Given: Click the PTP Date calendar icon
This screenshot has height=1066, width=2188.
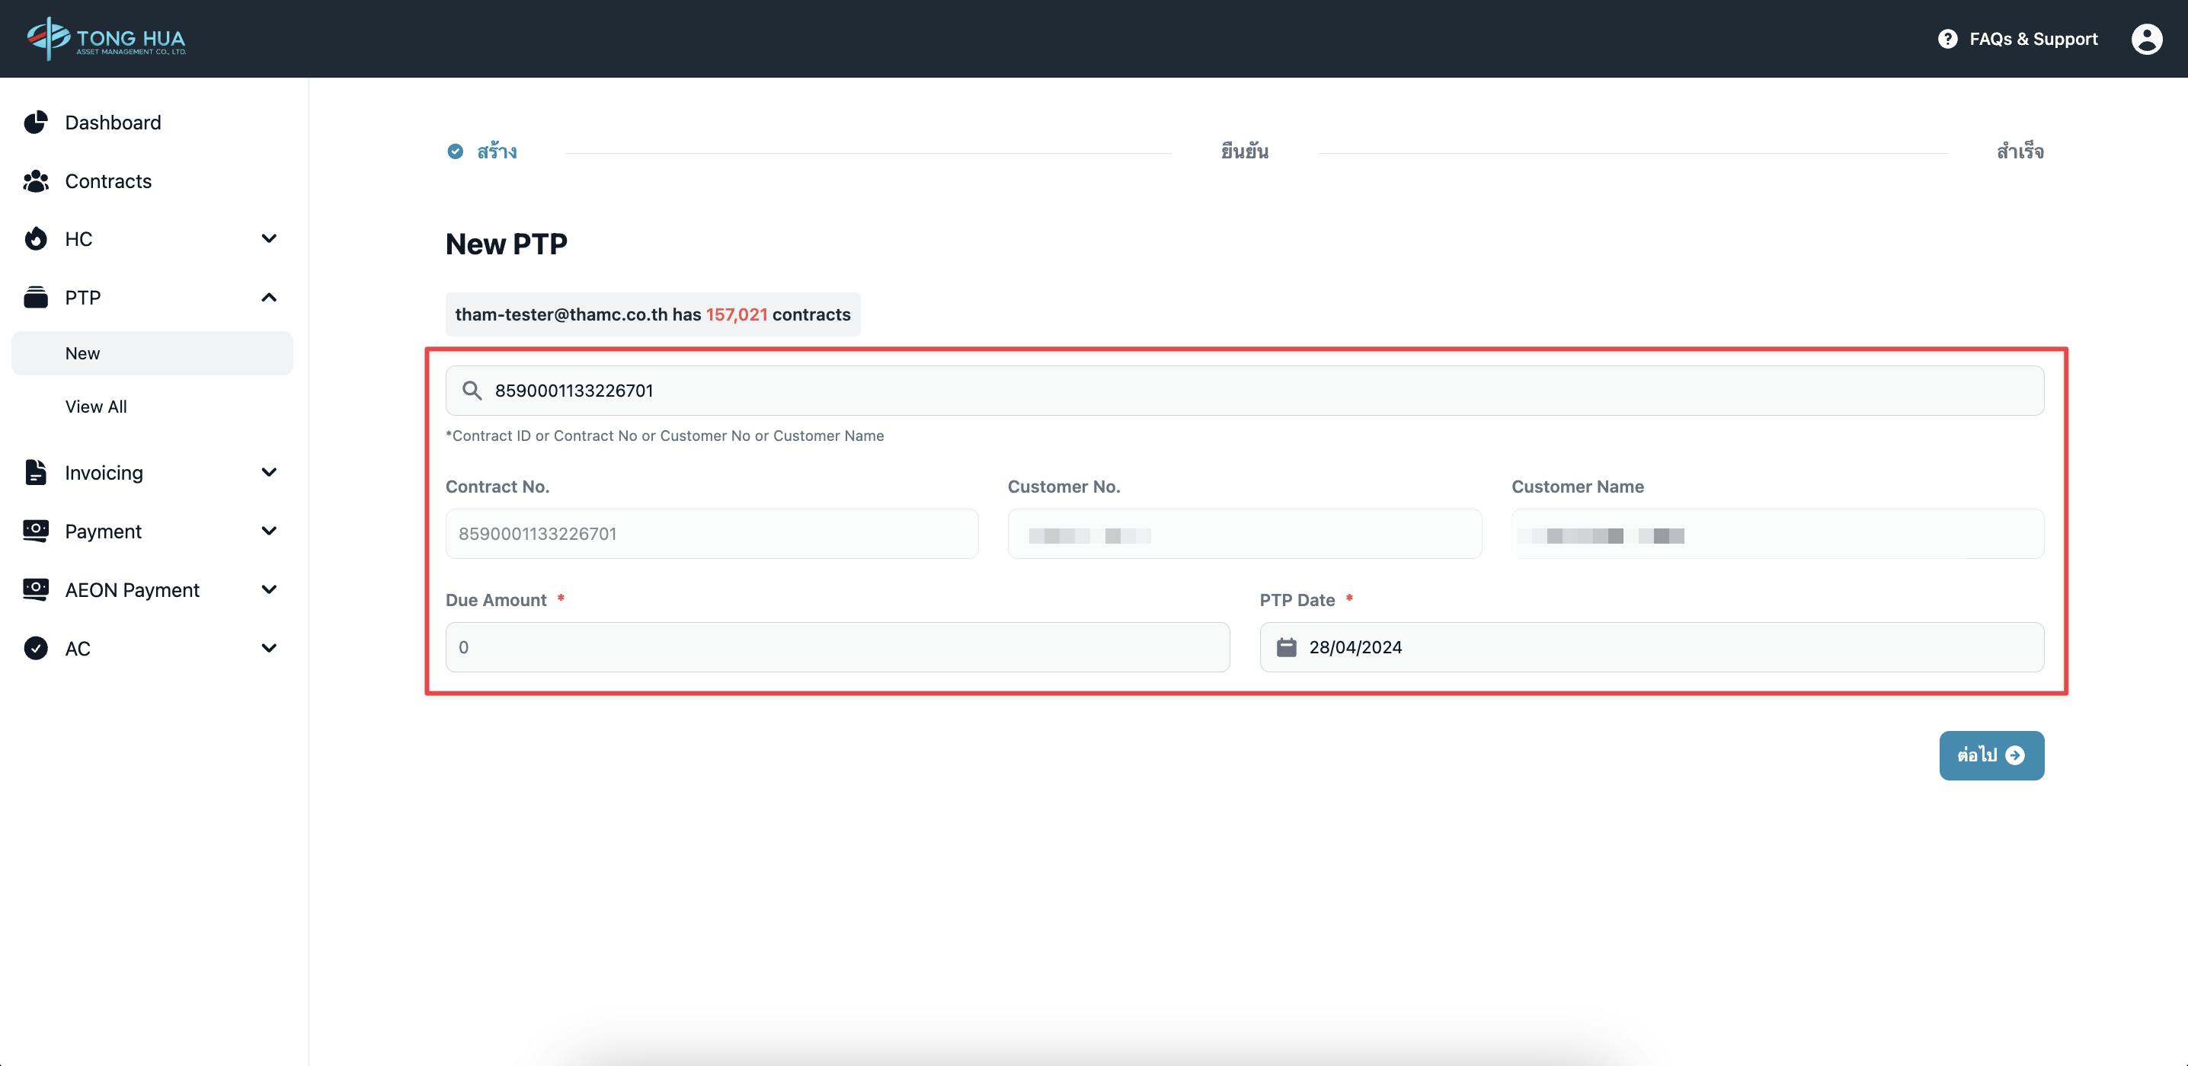Looking at the screenshot, I should click(x=1285, y=646).
